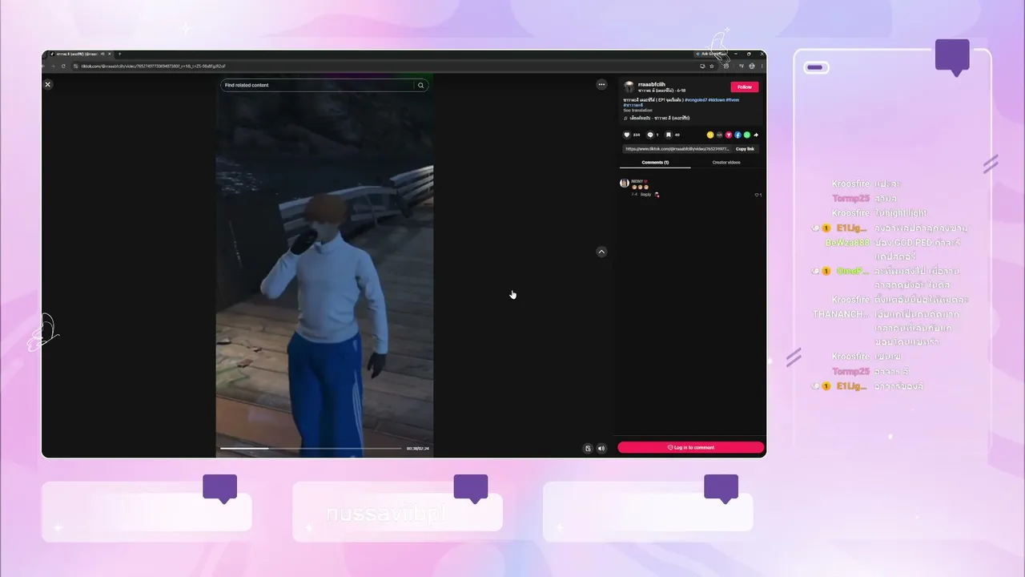
Task: Click the playing TikTok video
Action: pyautogui.click(x=324, y=264)
